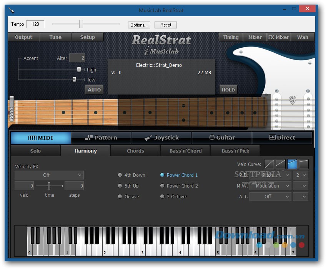Click the Options... button
The image size is (326, 269).
pos(139,25)
